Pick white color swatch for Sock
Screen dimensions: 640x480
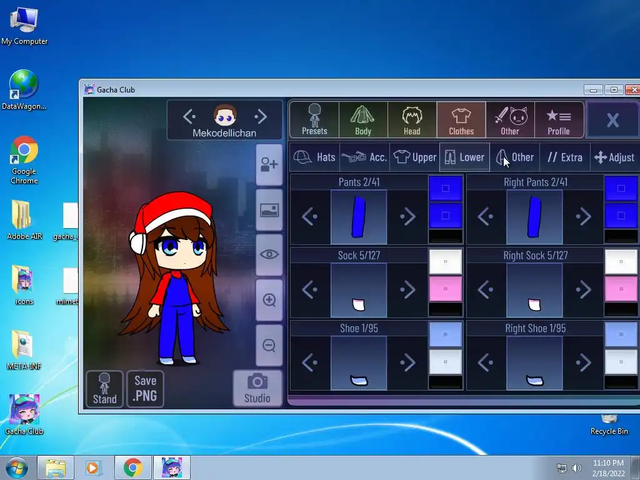445,261
